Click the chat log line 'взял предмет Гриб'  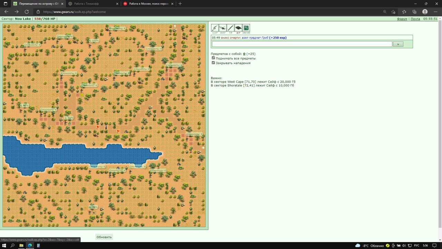(255, 38)
